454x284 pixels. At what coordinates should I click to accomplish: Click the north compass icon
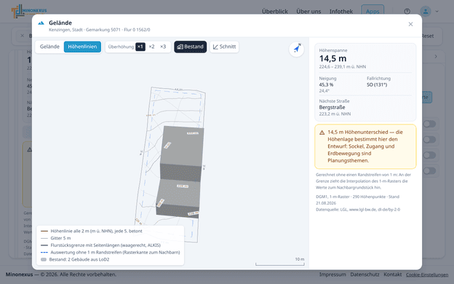[x=297, y=49]
